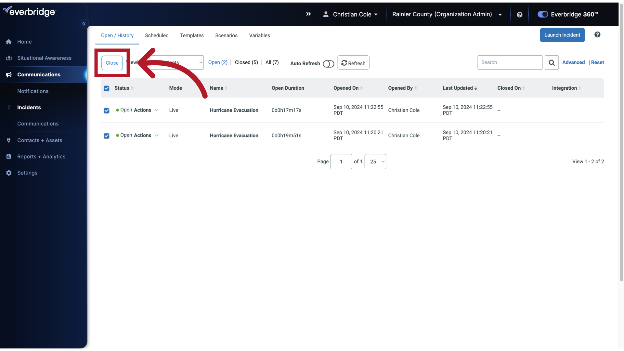Toggle the Auto Refresh switch
Viewport: 624px width, 351px height.
tap(328, 63)
